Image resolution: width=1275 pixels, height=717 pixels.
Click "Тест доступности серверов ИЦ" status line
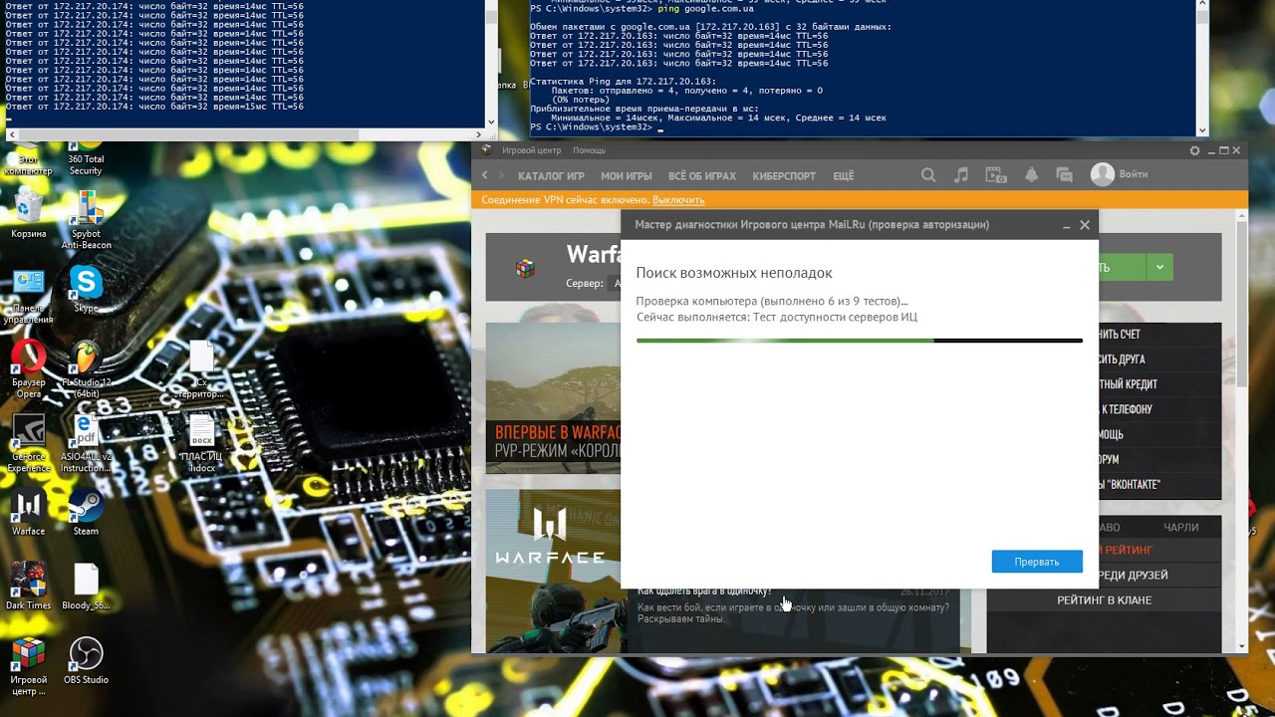tap(835, 317)
